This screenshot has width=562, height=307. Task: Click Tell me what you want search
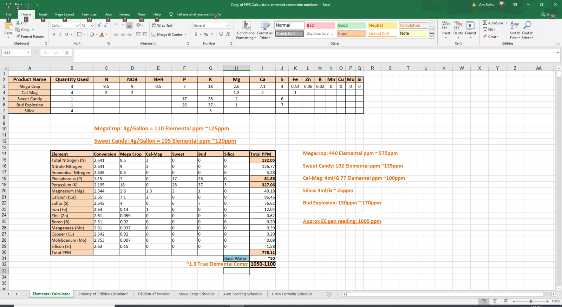pyautogui.click(x=198, y=14)
